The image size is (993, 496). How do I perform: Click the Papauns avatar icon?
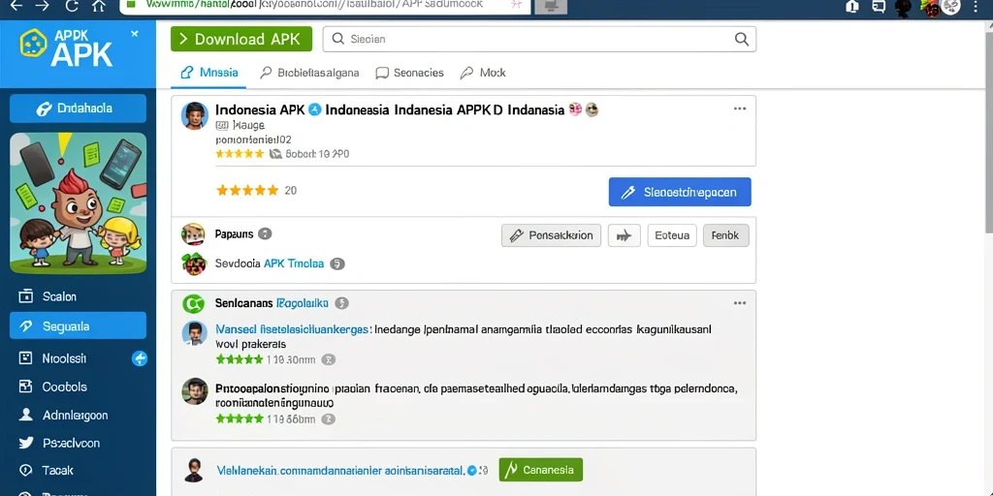(x=193, y=234)
